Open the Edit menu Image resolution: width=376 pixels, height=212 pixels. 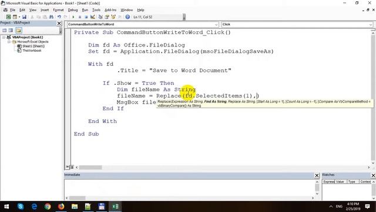click(x=22, y=10)
